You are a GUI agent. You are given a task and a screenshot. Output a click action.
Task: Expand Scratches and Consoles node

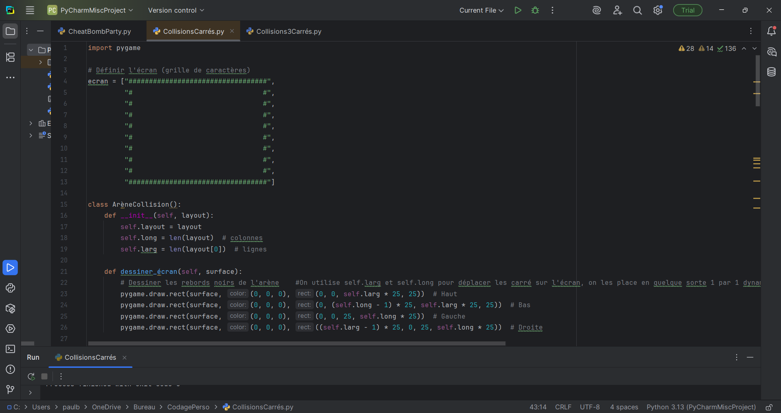point(31,135)
